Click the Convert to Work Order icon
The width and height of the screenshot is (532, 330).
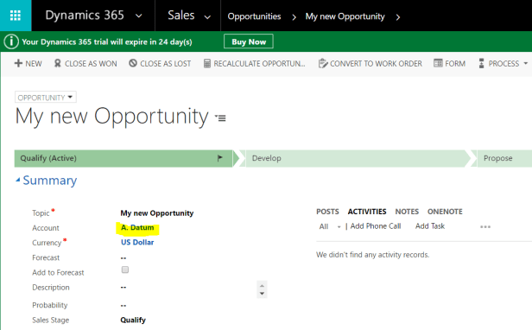[x=323, y=63]
